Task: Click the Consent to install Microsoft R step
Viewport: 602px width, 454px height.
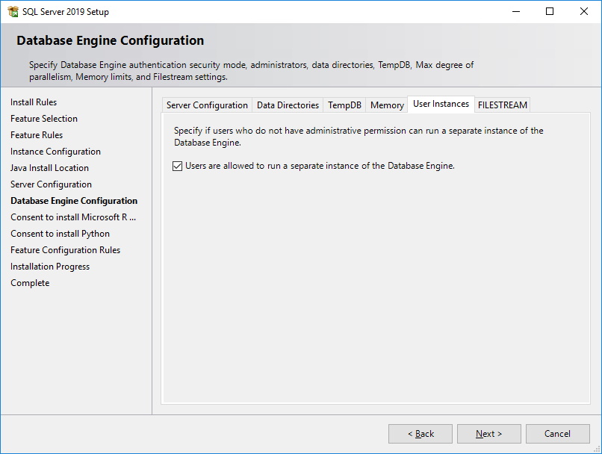Action: 73,217
